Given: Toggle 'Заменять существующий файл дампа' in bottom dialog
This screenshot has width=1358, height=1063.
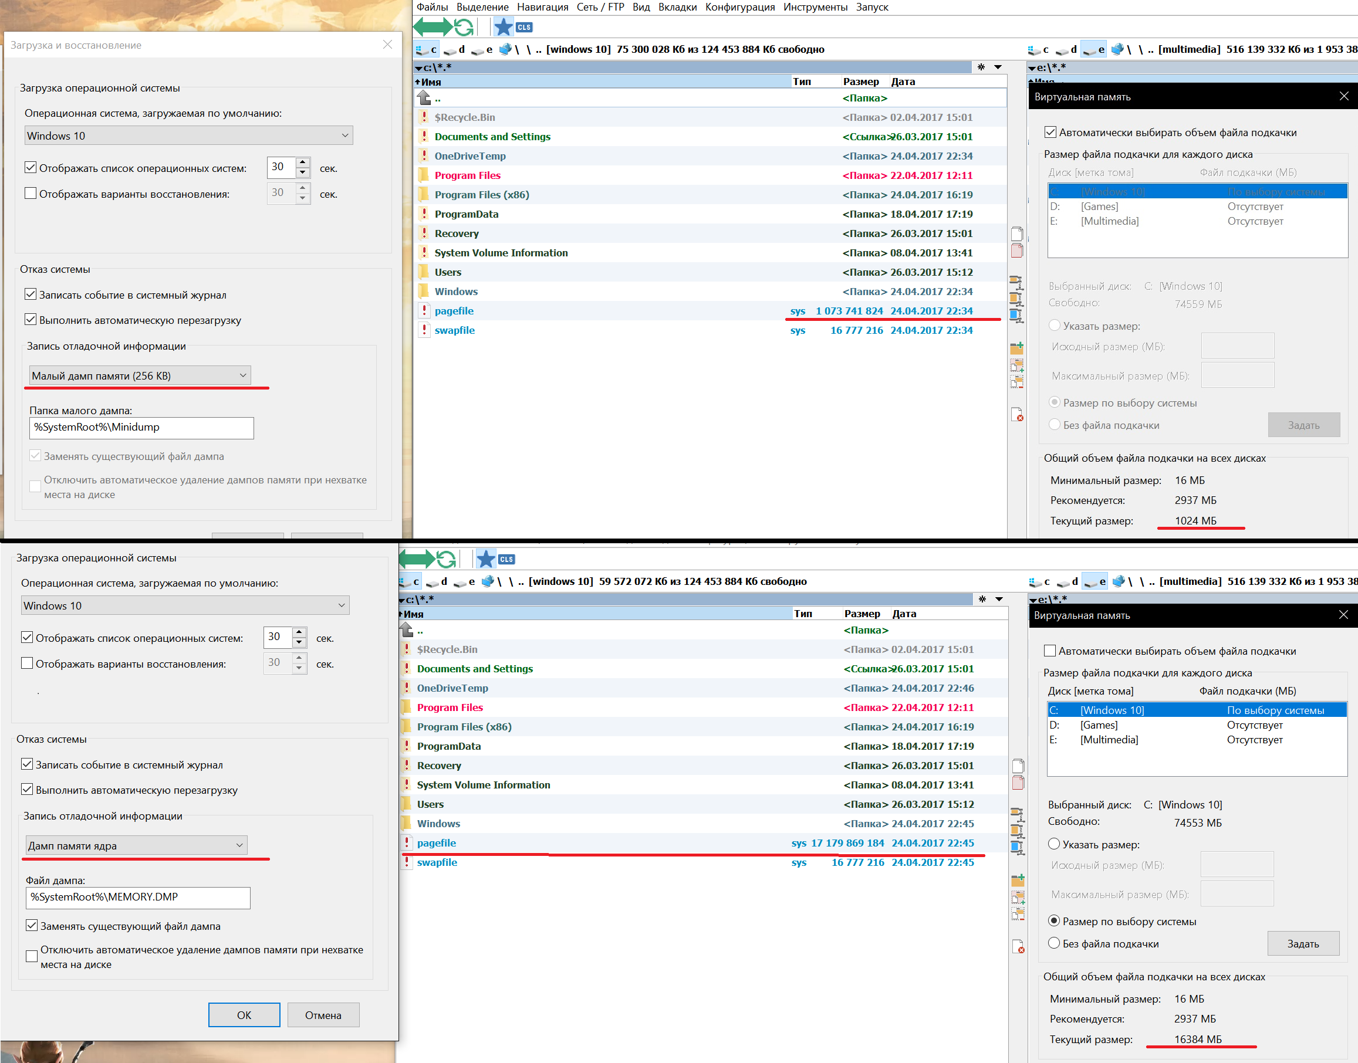Looking at the screenshot, I should (32, 926).
